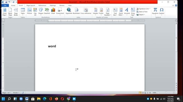Image resolution: width=183 pixels, height=102 pixels.
Task: Insert a Page Break
Action: pos(16,12)
